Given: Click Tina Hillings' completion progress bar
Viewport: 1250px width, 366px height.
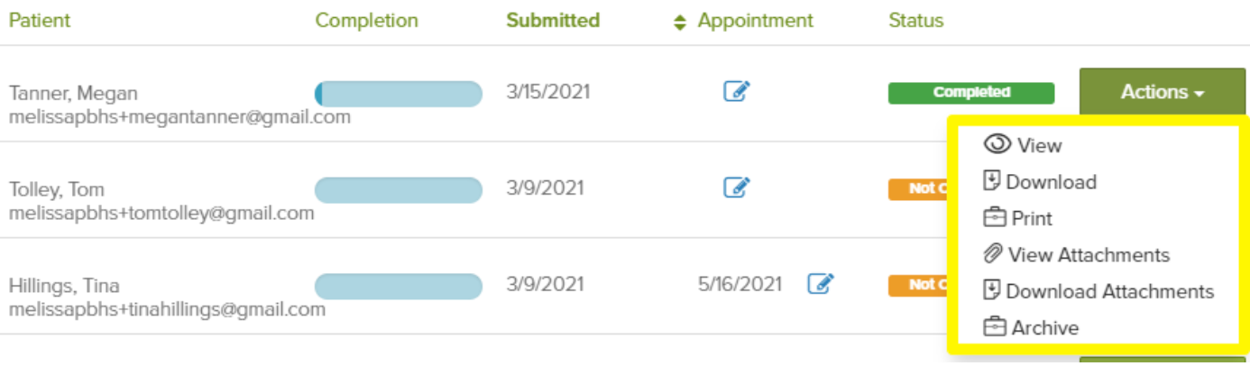Looking at the screenshot, I should (x=398, y=287).
